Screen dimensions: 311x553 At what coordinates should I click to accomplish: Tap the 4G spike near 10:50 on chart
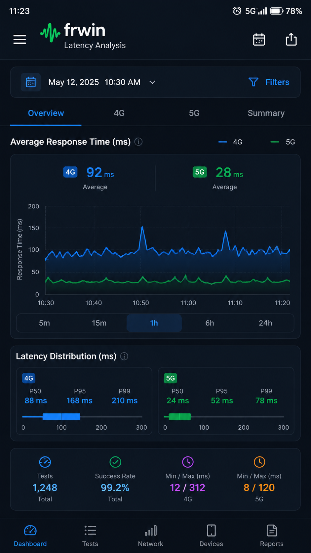142,228
